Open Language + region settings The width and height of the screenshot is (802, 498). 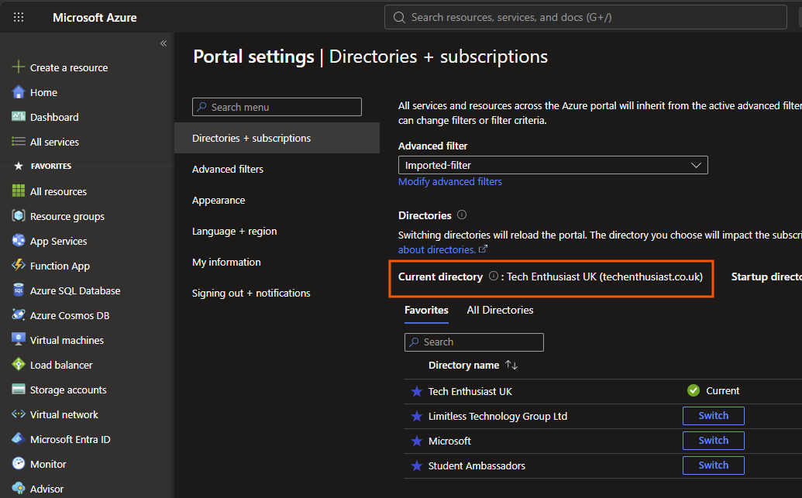coord(234,231)
